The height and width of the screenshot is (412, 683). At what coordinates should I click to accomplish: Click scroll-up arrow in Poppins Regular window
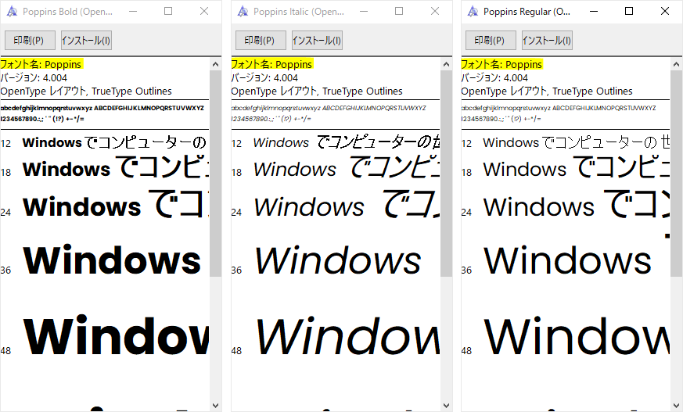(676, 64)
